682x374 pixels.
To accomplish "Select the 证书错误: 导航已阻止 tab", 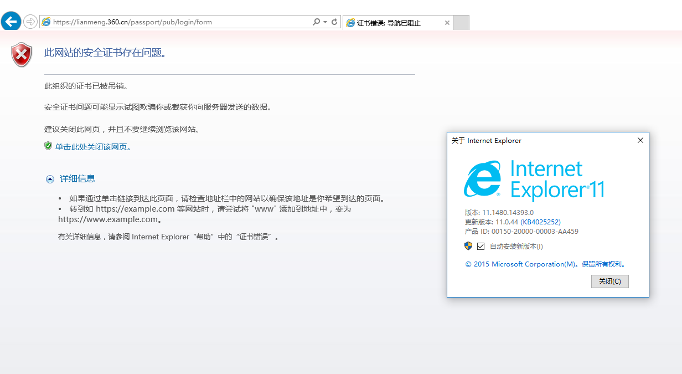I will 393,23.
